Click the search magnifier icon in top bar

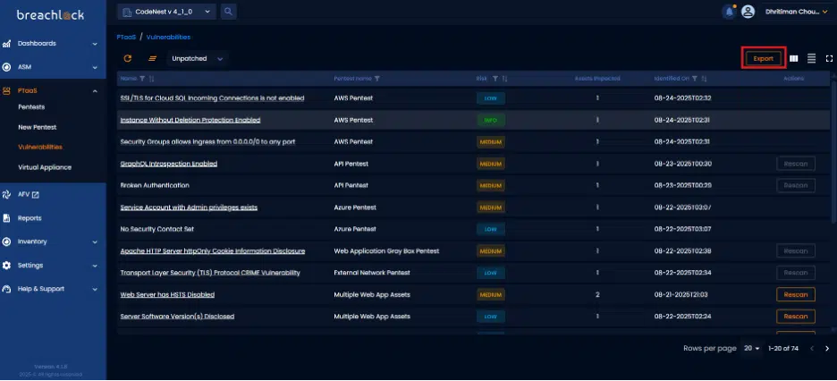tap(228, 12)
